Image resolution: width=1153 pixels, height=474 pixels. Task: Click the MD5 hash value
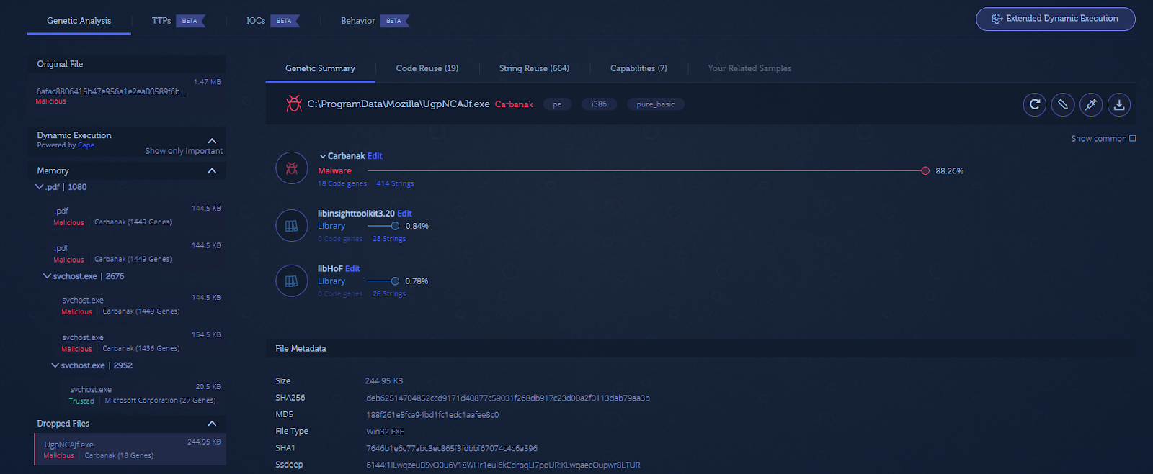pyautogui.click(x=432, y=415)
